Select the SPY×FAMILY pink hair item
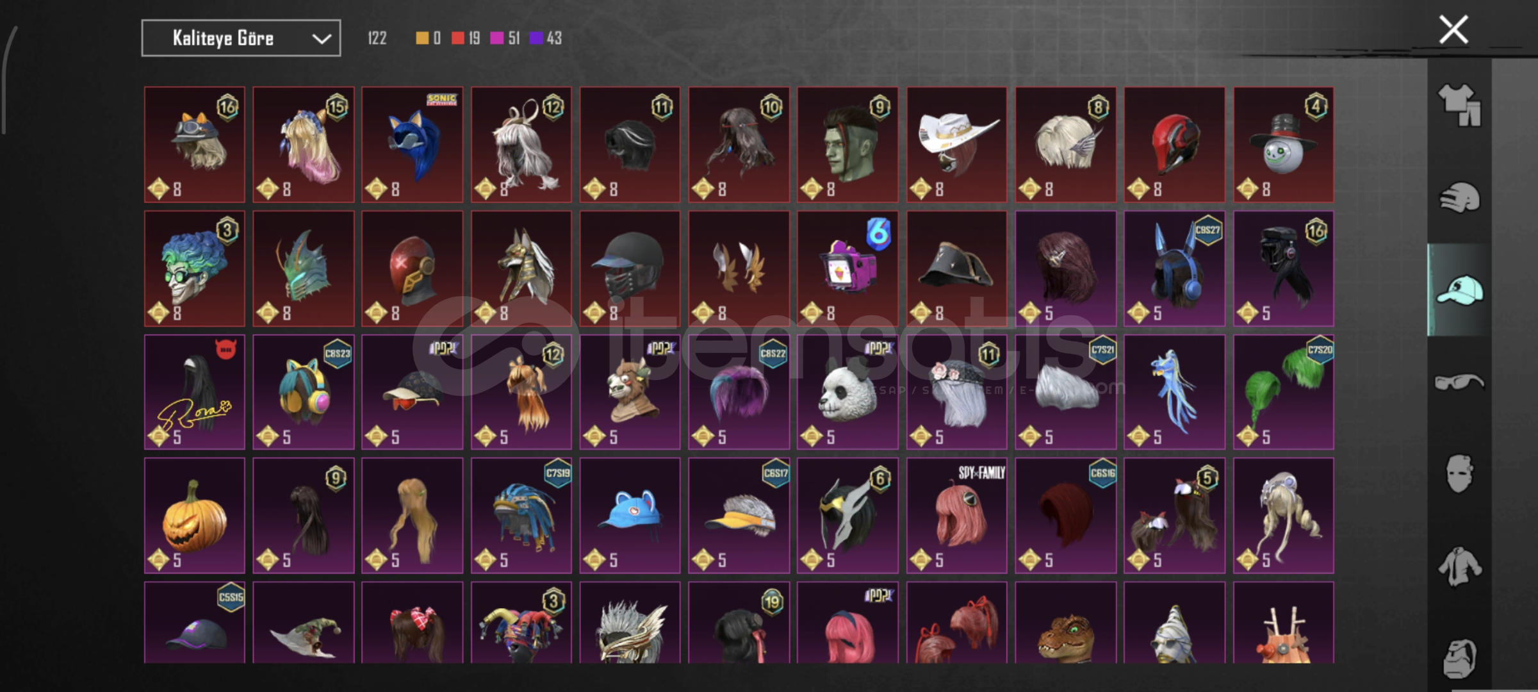 956,515
